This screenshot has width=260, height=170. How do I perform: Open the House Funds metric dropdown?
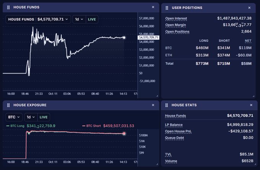point(38,19)
